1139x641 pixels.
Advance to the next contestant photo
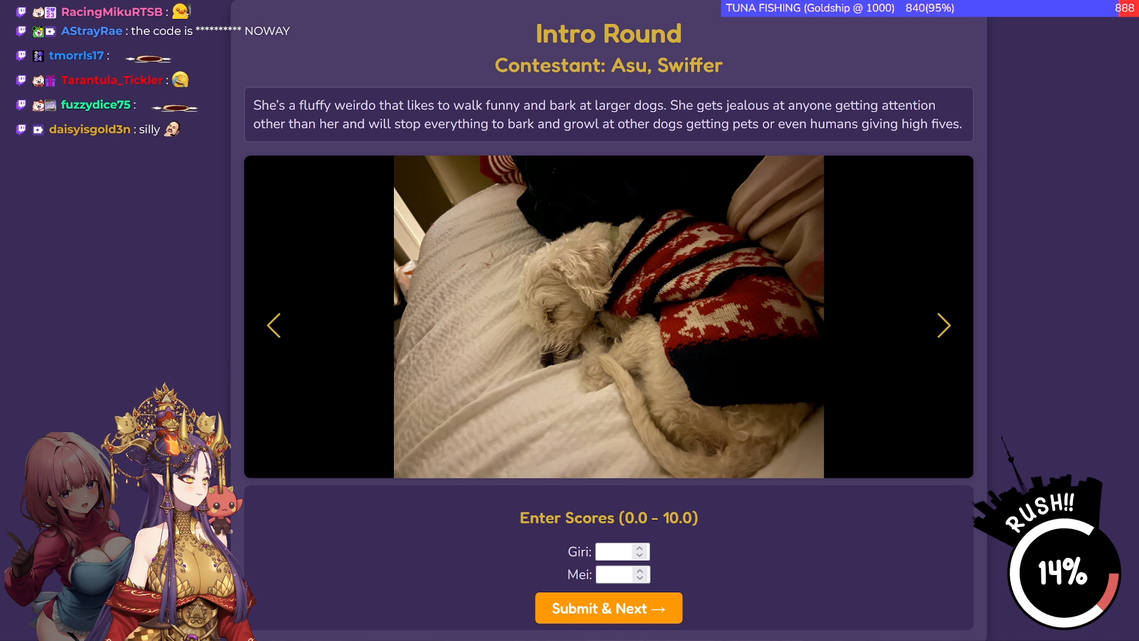coord(944,325)
